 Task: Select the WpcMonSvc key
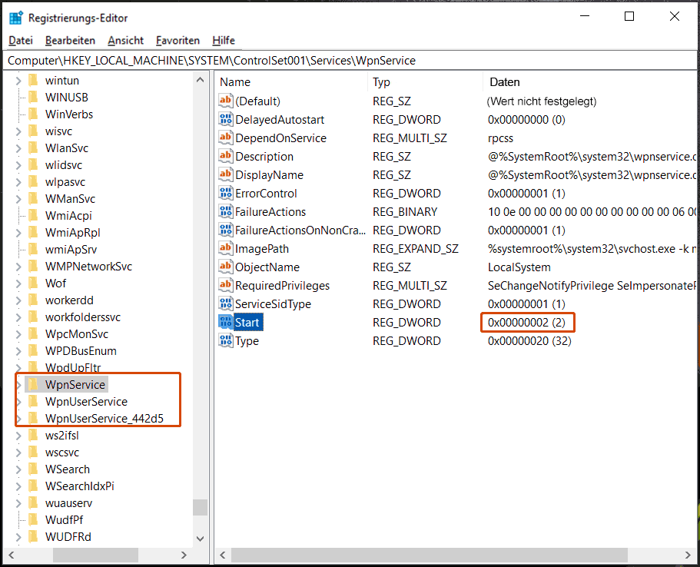[76, 334]
